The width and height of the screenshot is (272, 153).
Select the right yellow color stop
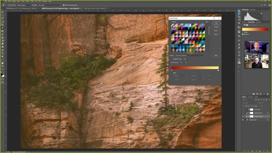(218, 71)
